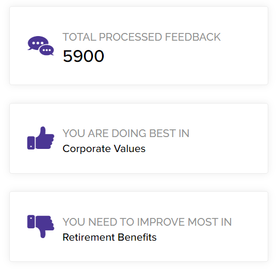Image resolution: width=276 pixels, height=269 pixels.
Task: Click the word Values in middle card
Action: click(x=129, y=149)
